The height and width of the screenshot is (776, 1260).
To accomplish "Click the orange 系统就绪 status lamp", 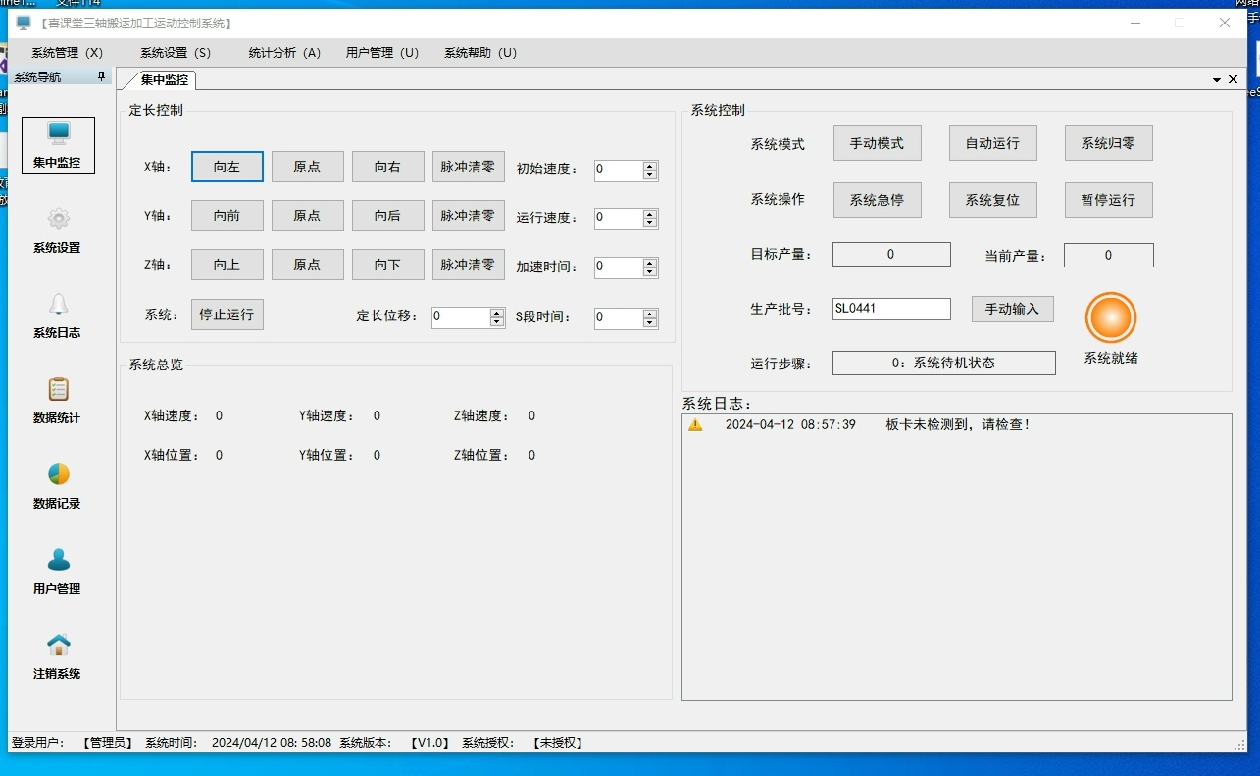I will 1109,316.
